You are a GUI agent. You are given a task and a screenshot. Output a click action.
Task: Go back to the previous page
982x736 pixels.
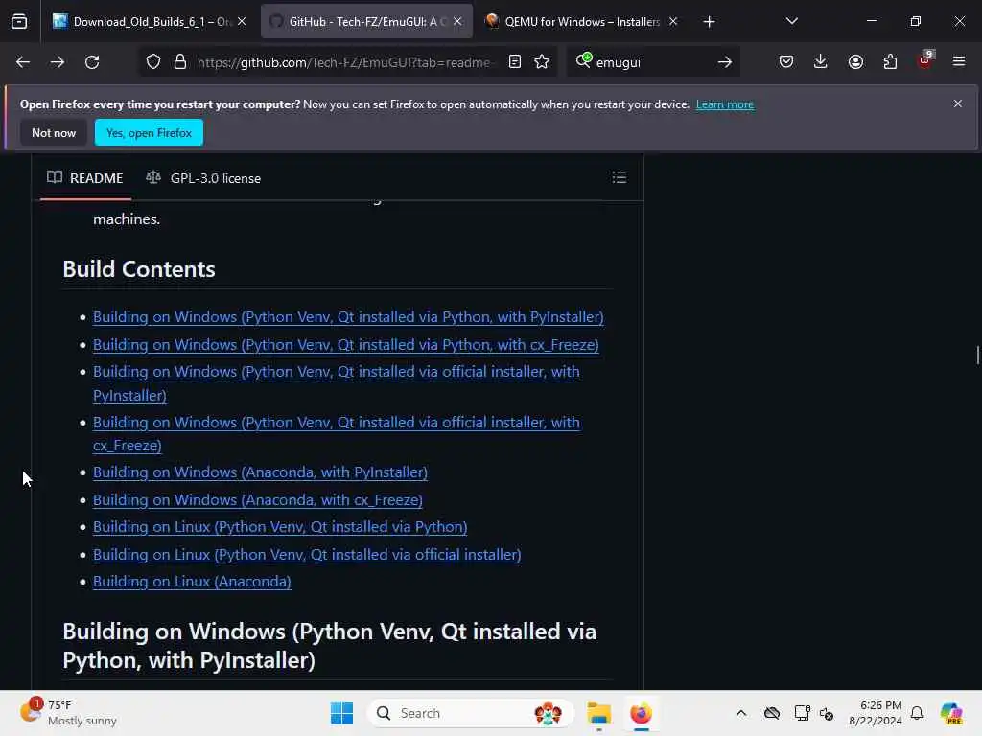click(x=23, y=62)
